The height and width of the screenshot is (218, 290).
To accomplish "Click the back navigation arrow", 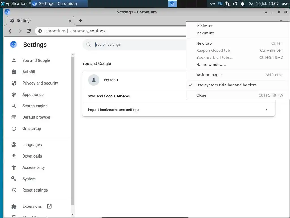I will 10,31.
